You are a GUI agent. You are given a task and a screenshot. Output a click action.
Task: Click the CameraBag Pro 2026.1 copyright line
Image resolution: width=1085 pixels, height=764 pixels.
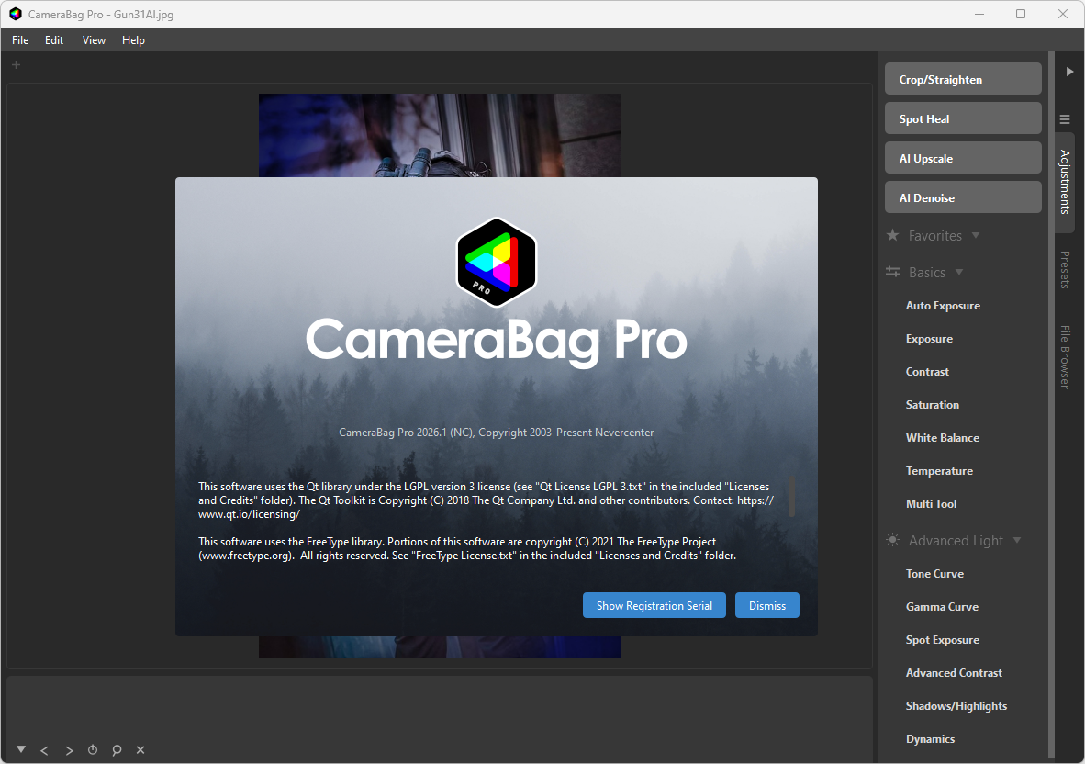tap(496, 432)
